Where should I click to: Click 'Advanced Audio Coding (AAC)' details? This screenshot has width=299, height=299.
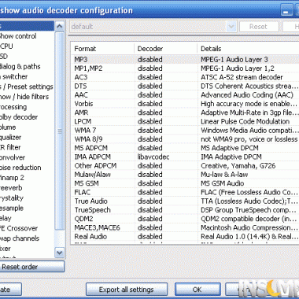pos(247,95)
